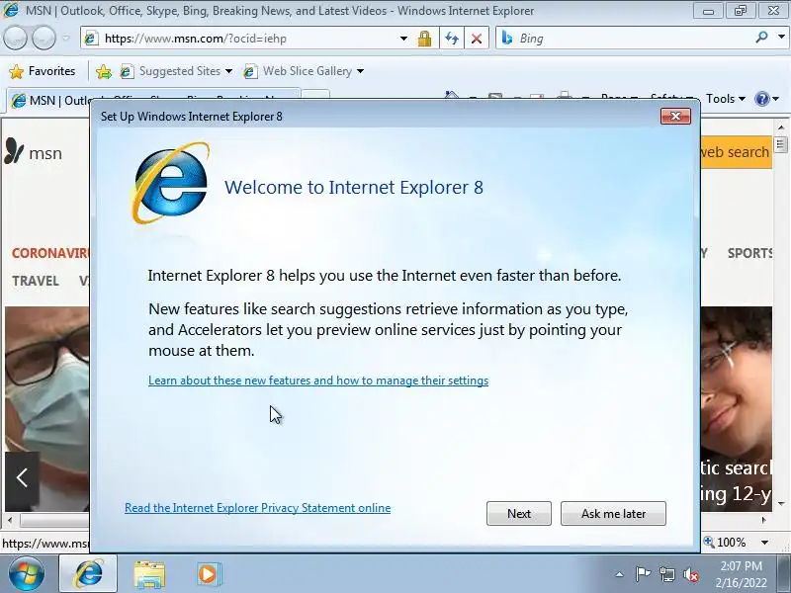
Task: Click the zoom level magnifier icon
Action: click(709, 542)
